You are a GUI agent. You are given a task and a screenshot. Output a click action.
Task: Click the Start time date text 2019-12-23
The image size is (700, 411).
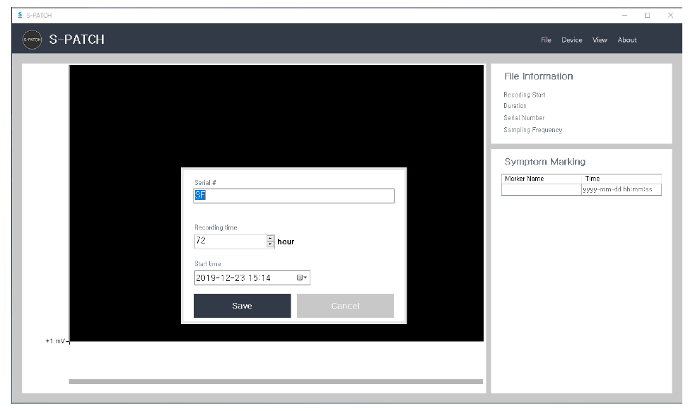(x=221, y=278)
